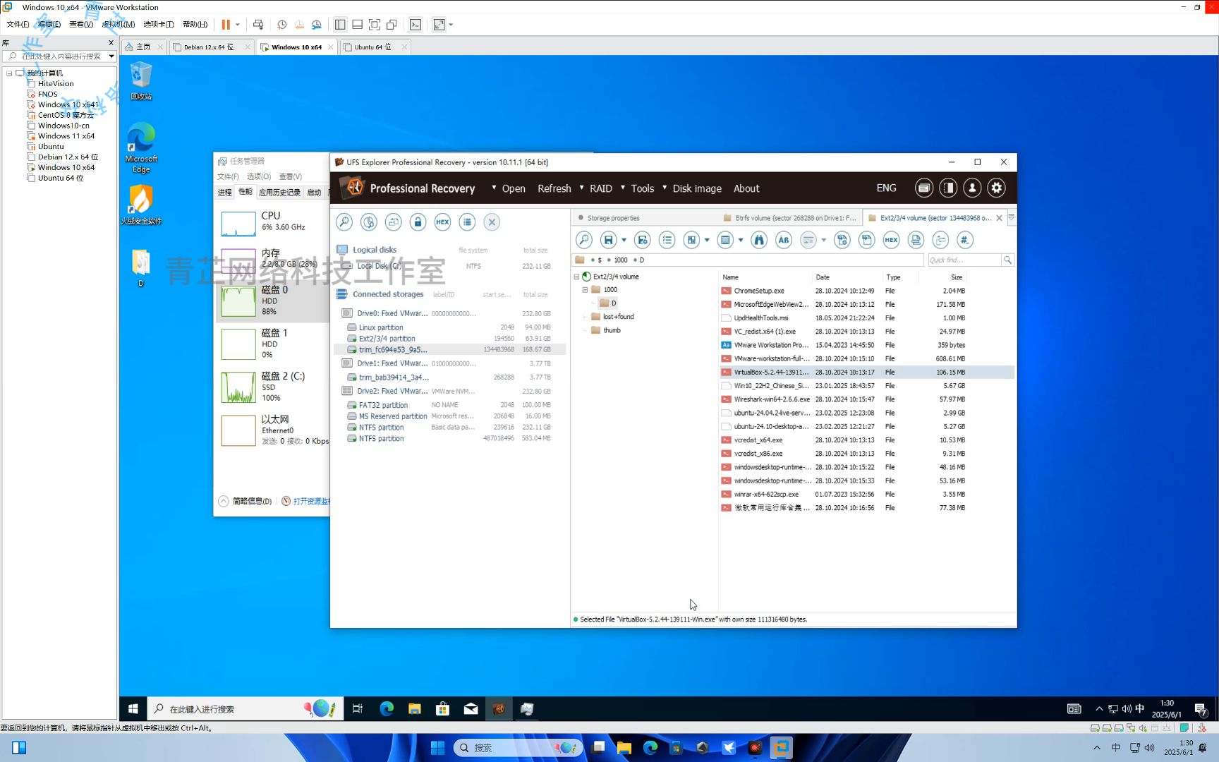Select the lost+found folder in the tree
Viewport: 1219px width, 762px height.
[x=618, y=317]
